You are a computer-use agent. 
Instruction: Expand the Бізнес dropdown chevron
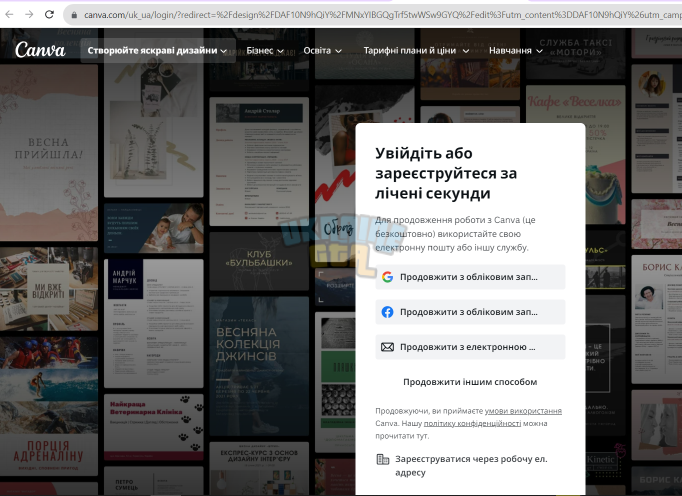(280, 51)
